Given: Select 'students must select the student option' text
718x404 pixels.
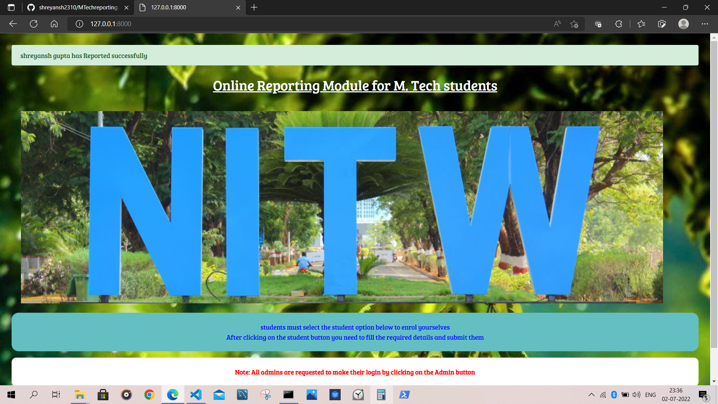Looking at the screenshot, I should 355,327.
